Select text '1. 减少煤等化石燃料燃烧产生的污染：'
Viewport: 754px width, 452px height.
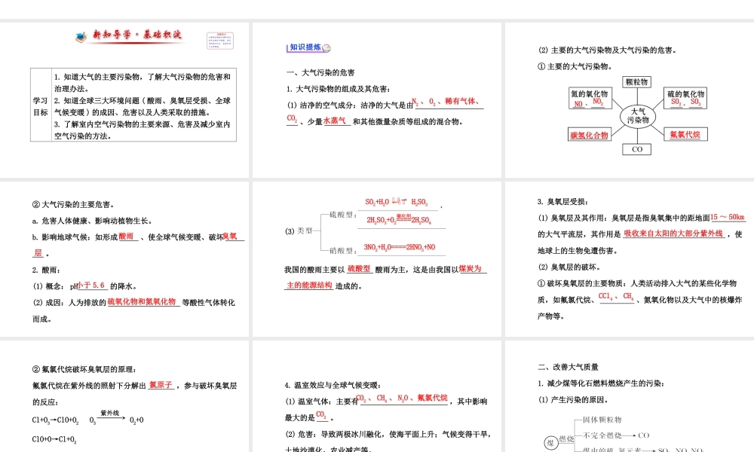pyautogui.click(x=601, y=383)
